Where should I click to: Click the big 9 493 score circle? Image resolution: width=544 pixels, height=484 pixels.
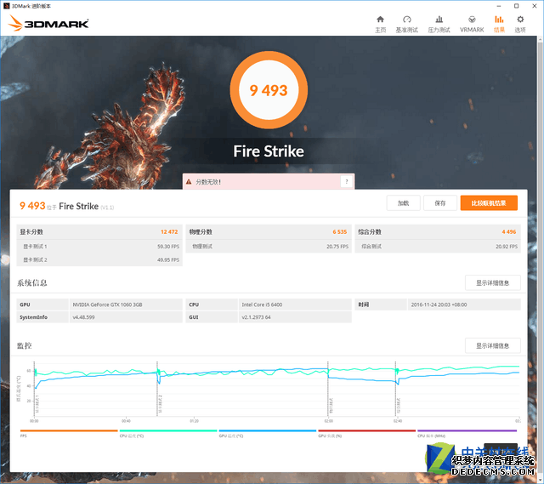click(x=269, y=90)
